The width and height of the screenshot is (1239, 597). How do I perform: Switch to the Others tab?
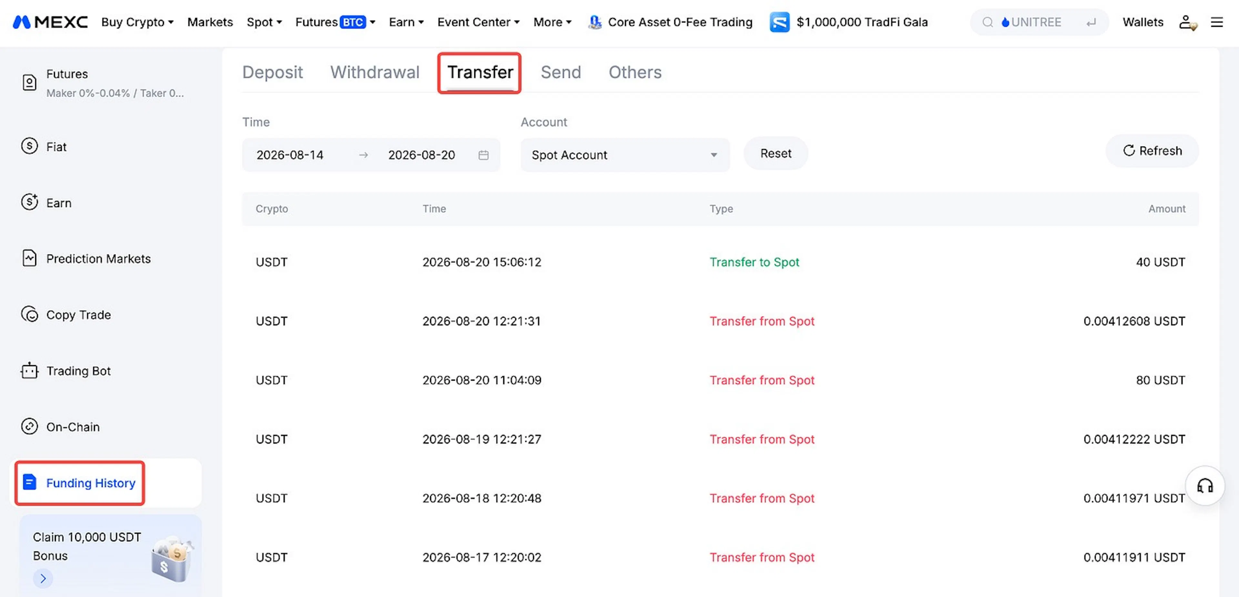tap(635, 72)
